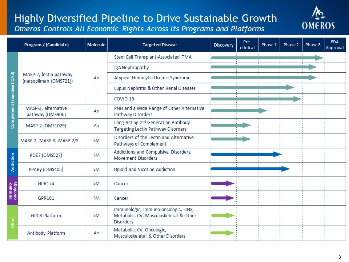Screen dimensions: 349x262
Task: Click the IgA Nephropathy progress arrow
Action: (x=264, y=67)
